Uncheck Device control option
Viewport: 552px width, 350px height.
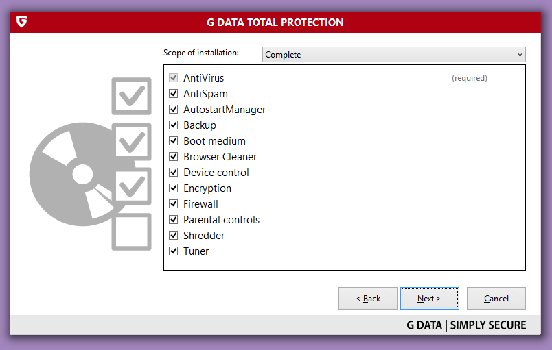pyautogui.click(x=174, y=173)
